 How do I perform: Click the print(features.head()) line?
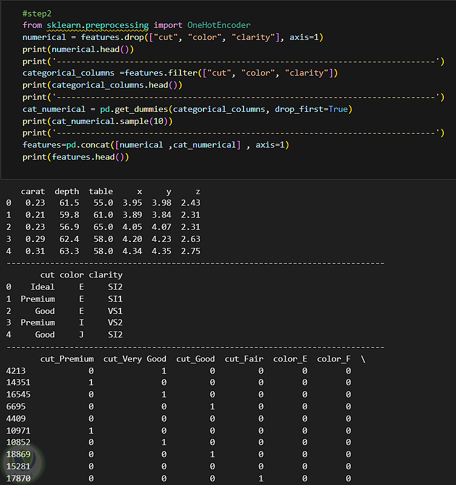(x=76, y=157)
